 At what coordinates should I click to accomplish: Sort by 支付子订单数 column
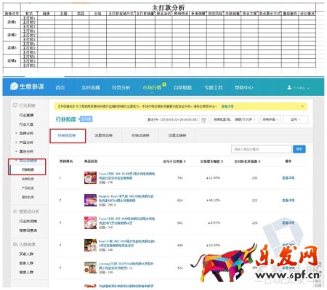point(174,161)
